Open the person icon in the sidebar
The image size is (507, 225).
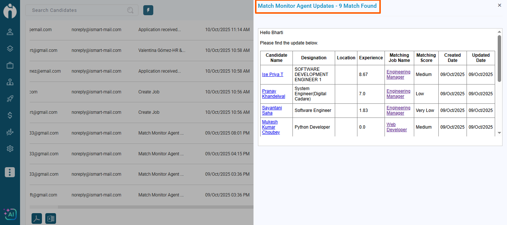10,32
